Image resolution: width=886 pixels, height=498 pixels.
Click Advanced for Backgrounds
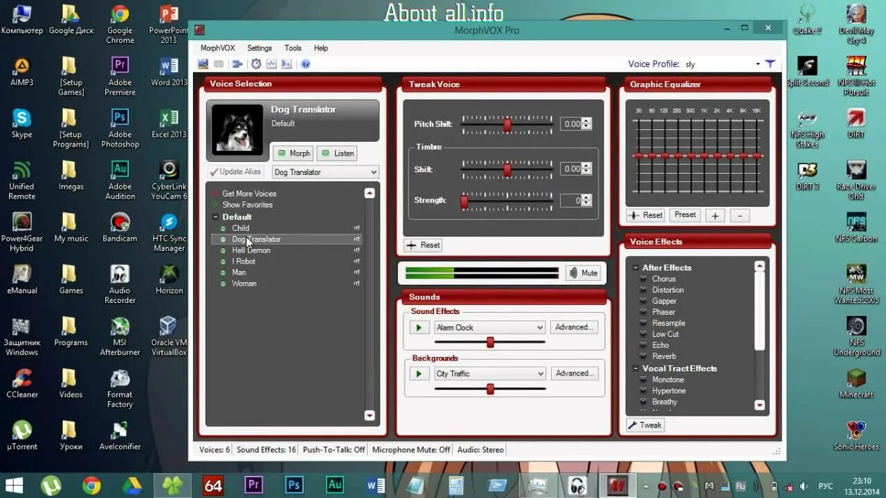coord(574,373)
